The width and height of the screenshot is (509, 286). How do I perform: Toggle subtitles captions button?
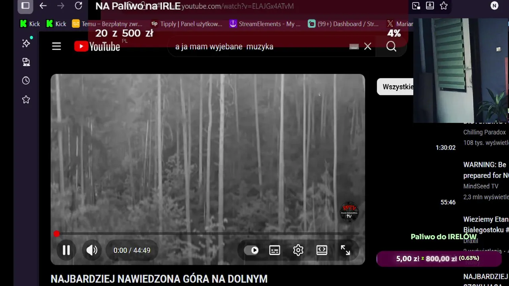(x=275, y=250)
